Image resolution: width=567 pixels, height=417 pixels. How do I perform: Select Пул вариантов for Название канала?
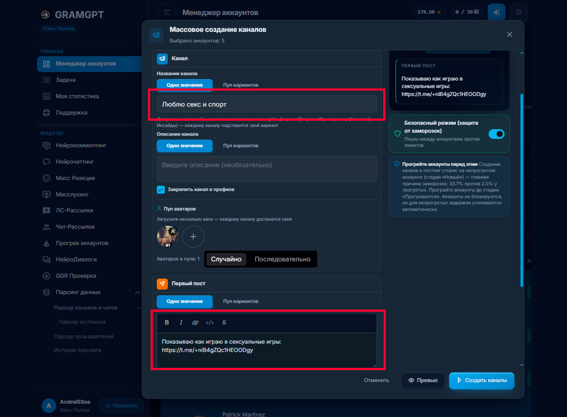tap(241, 85)
